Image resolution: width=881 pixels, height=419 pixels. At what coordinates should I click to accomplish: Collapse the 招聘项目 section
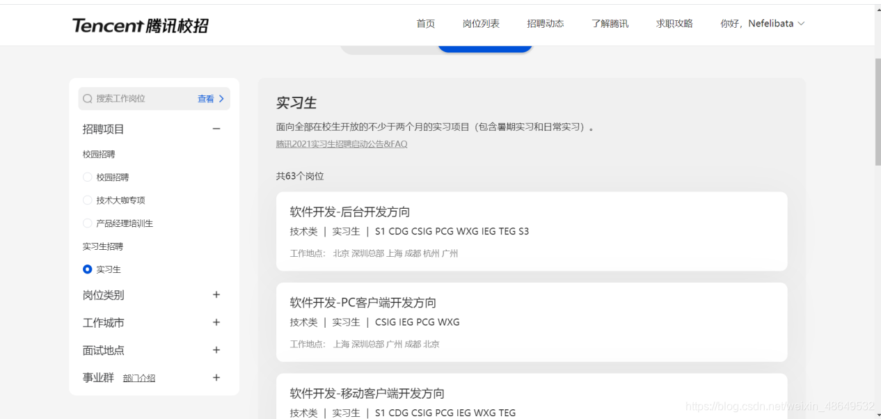pyautogui.click(x=216, y=129)
